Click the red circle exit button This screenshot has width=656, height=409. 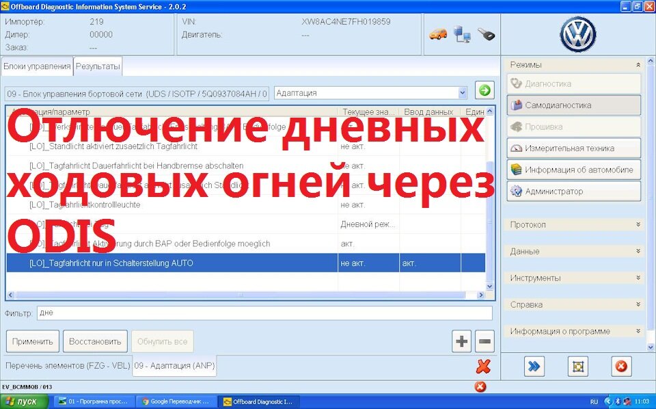coord(621,367)
